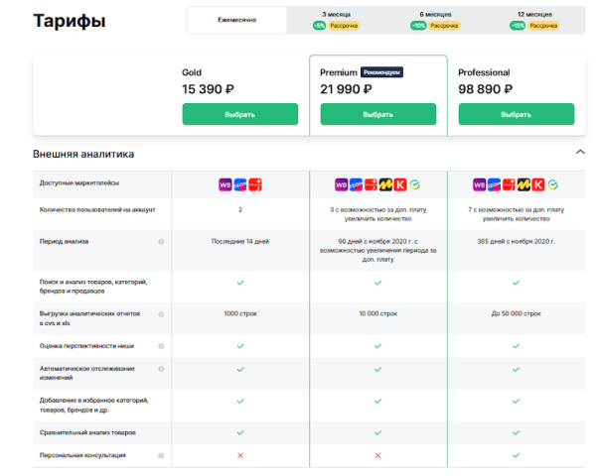Click info icon next to "Персональная консультация"
The width and height of the screenshot is (596, 476).
coord(161,455)
